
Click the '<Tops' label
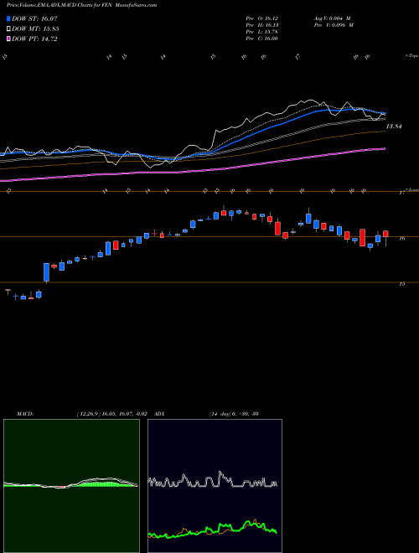point(411,56)
